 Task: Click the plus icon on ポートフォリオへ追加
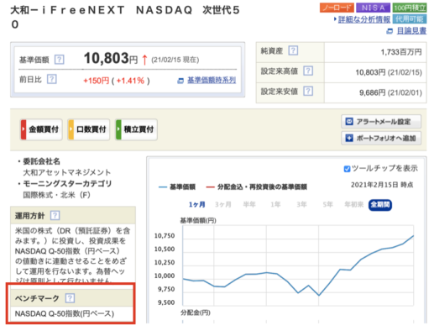click(x=349, y=138)
